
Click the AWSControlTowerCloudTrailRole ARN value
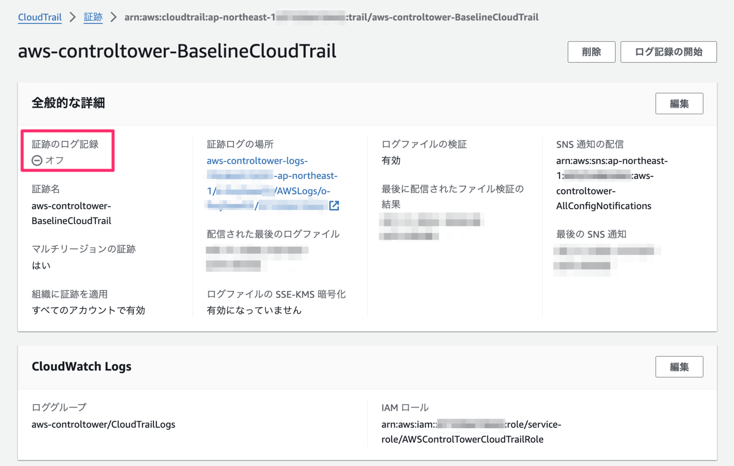(x=471, y=432)
